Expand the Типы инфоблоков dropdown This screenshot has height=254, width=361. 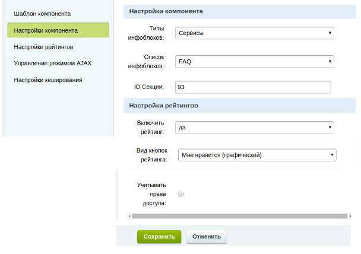[x=255, y=33]
